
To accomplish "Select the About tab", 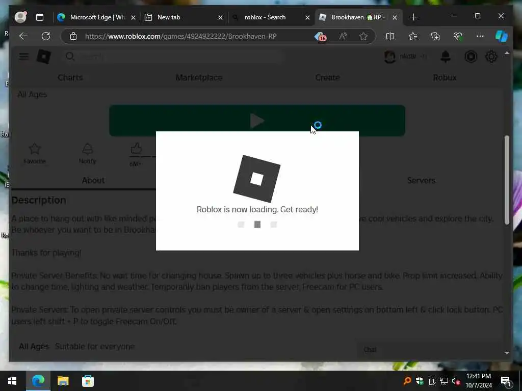I will pyautogui.click(x=93, y=180).
